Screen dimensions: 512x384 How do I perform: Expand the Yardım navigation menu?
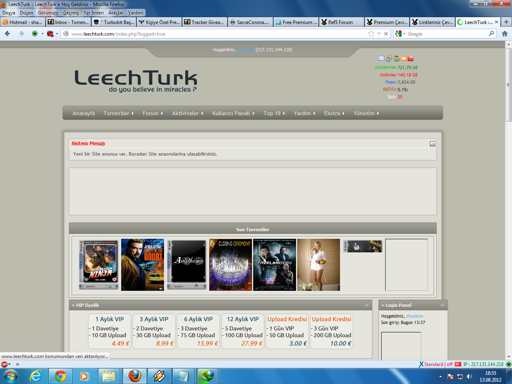coord(304,113)
